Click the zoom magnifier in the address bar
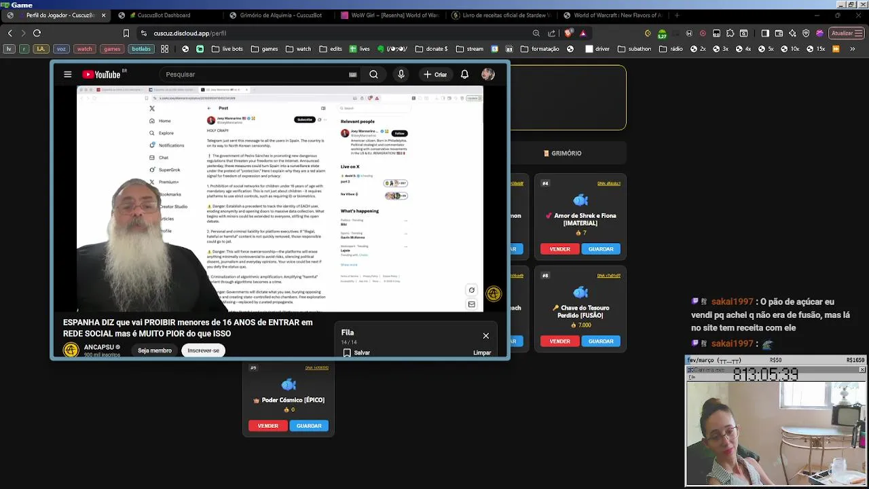869x489 pixels. click(x=536, y=33)
